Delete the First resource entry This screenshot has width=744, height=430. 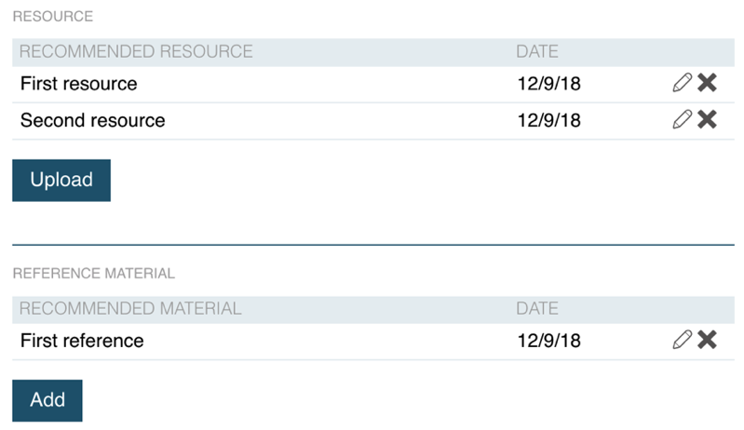708,84
